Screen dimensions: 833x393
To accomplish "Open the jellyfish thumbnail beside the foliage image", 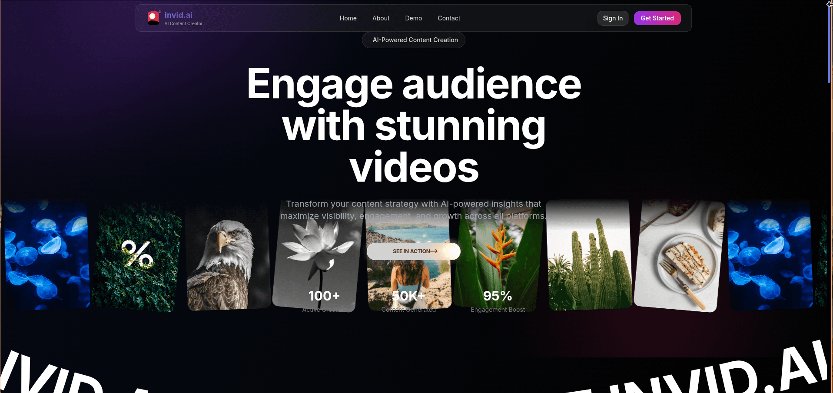I will [x=46, y=255].
